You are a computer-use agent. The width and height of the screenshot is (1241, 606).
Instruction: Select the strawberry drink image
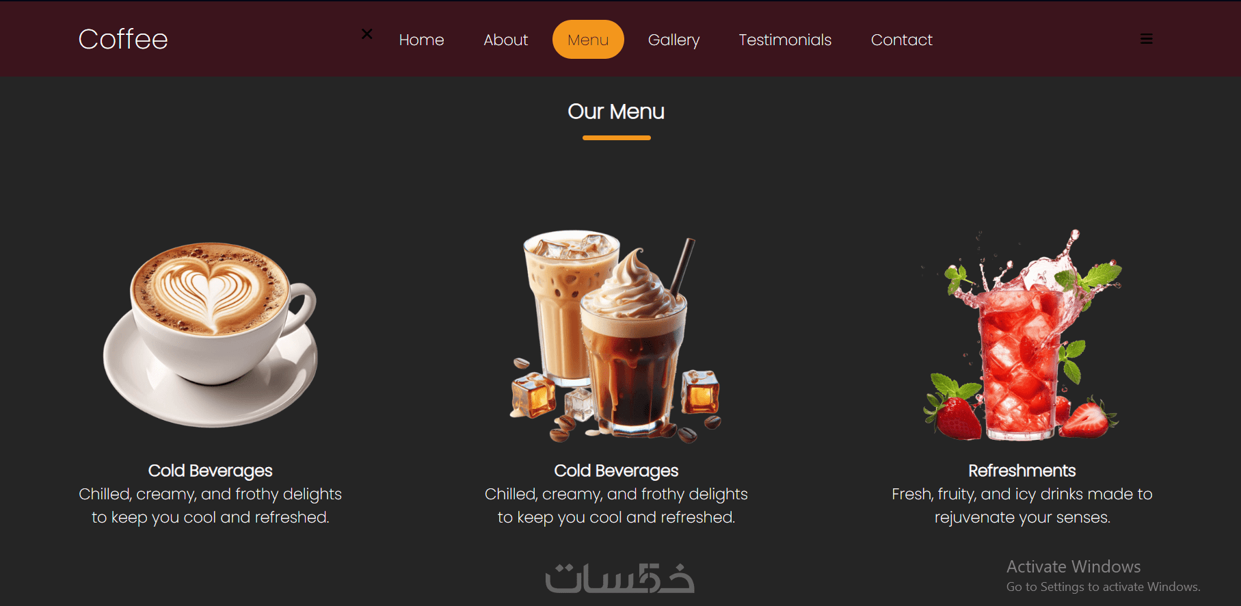click(1022, 335)
